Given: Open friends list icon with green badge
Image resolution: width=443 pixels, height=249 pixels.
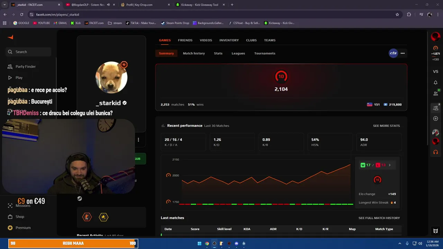Looking at the screenshot, I should coord(436,93).
